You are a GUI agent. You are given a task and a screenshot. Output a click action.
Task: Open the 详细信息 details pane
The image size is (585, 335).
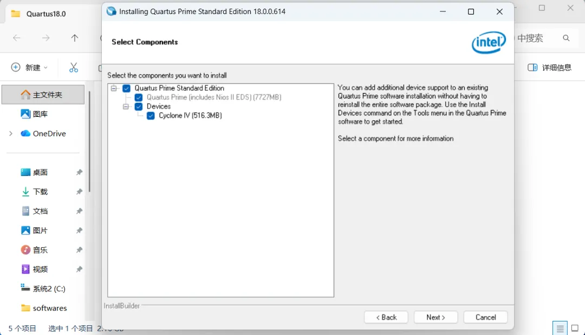click(x=550, y=68)
